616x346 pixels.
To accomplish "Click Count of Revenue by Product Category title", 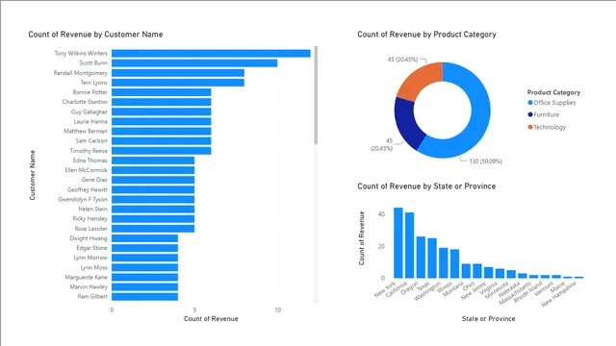I will pyautogui.click(x=426, y=35).
